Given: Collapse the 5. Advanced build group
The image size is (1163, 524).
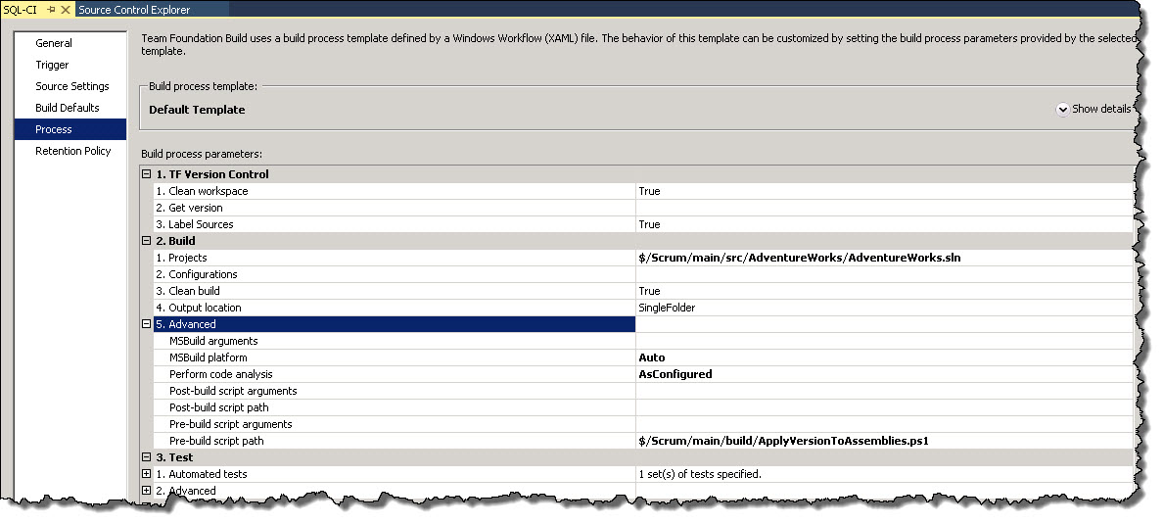Looking at the screenshot, I should tap(147, 324).
